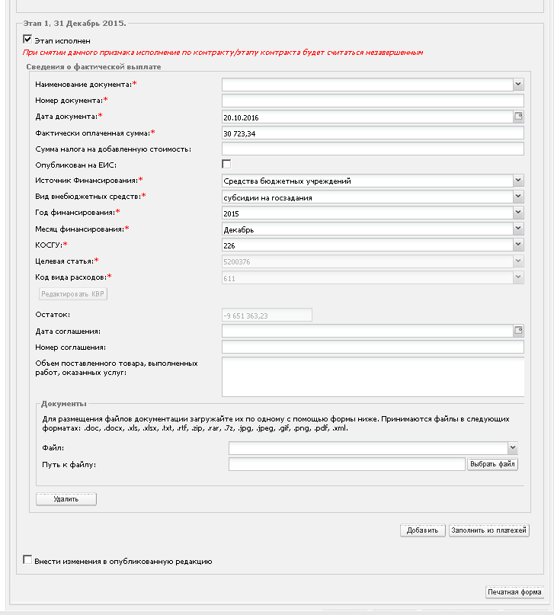Click the Выбрать файл button

492,464
